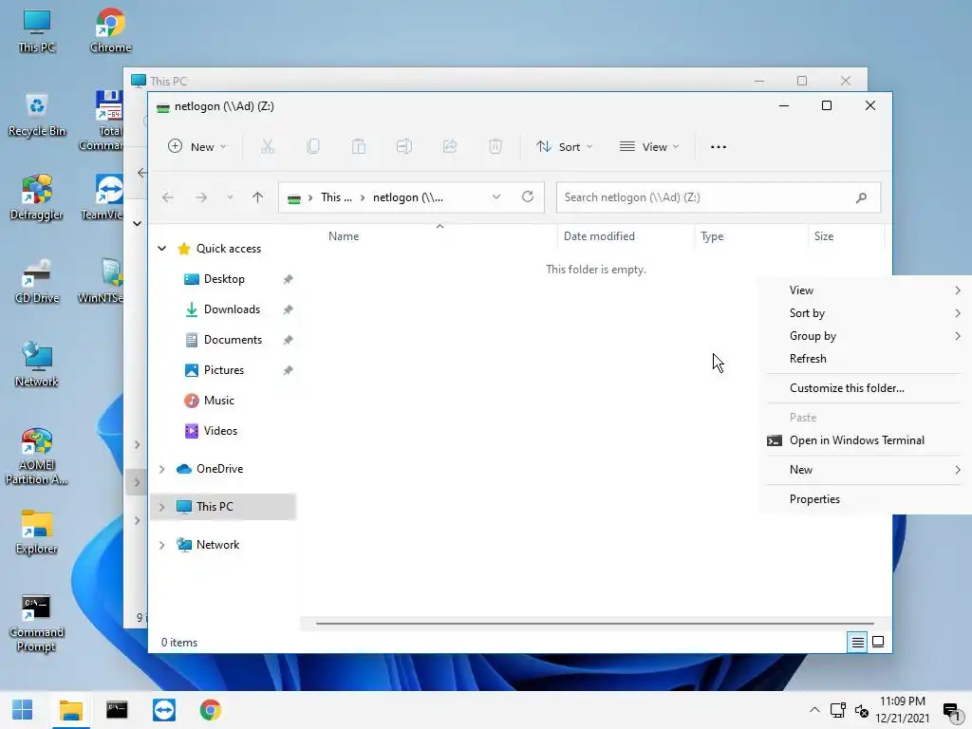Click the Windows Start button

pyautogui.click(x=23, y=710)
